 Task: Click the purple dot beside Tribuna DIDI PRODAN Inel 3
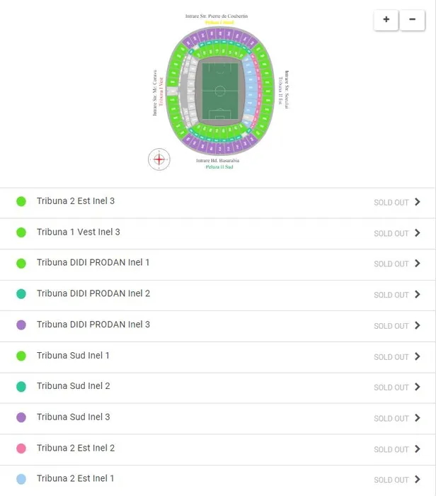(21, 325)
